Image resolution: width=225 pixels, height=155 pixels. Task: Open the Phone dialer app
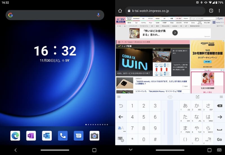[63, 136]
